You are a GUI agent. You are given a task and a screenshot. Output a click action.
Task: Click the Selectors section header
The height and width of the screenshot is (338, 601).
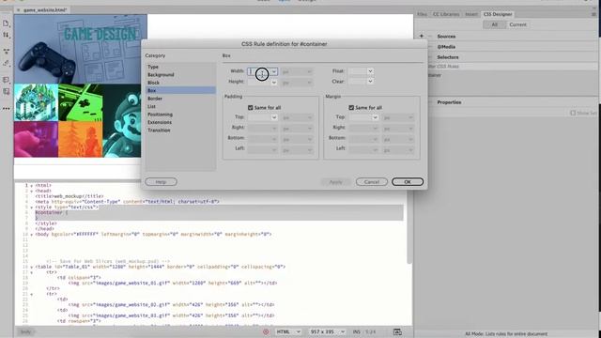448,57
